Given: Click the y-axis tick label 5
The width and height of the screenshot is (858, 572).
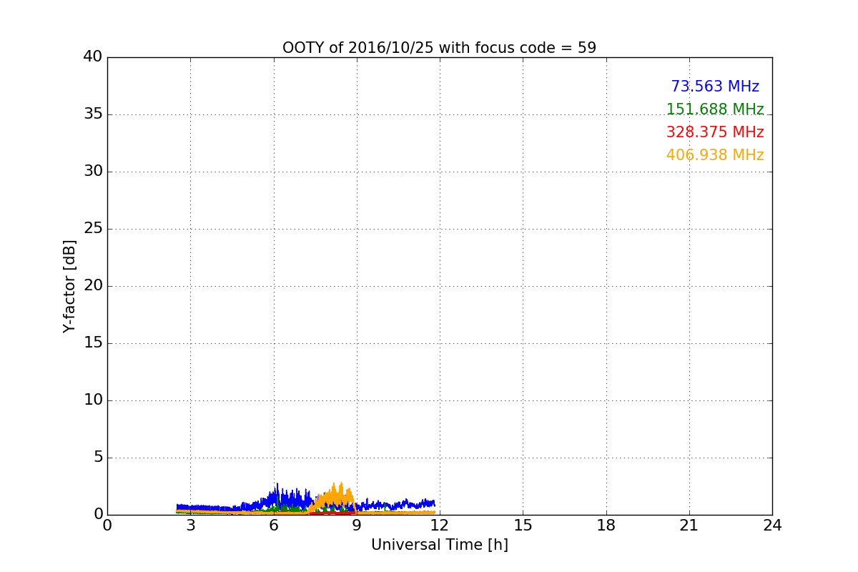Looking at the screenshot, I should pyautogui.click(x=98, y=458).
